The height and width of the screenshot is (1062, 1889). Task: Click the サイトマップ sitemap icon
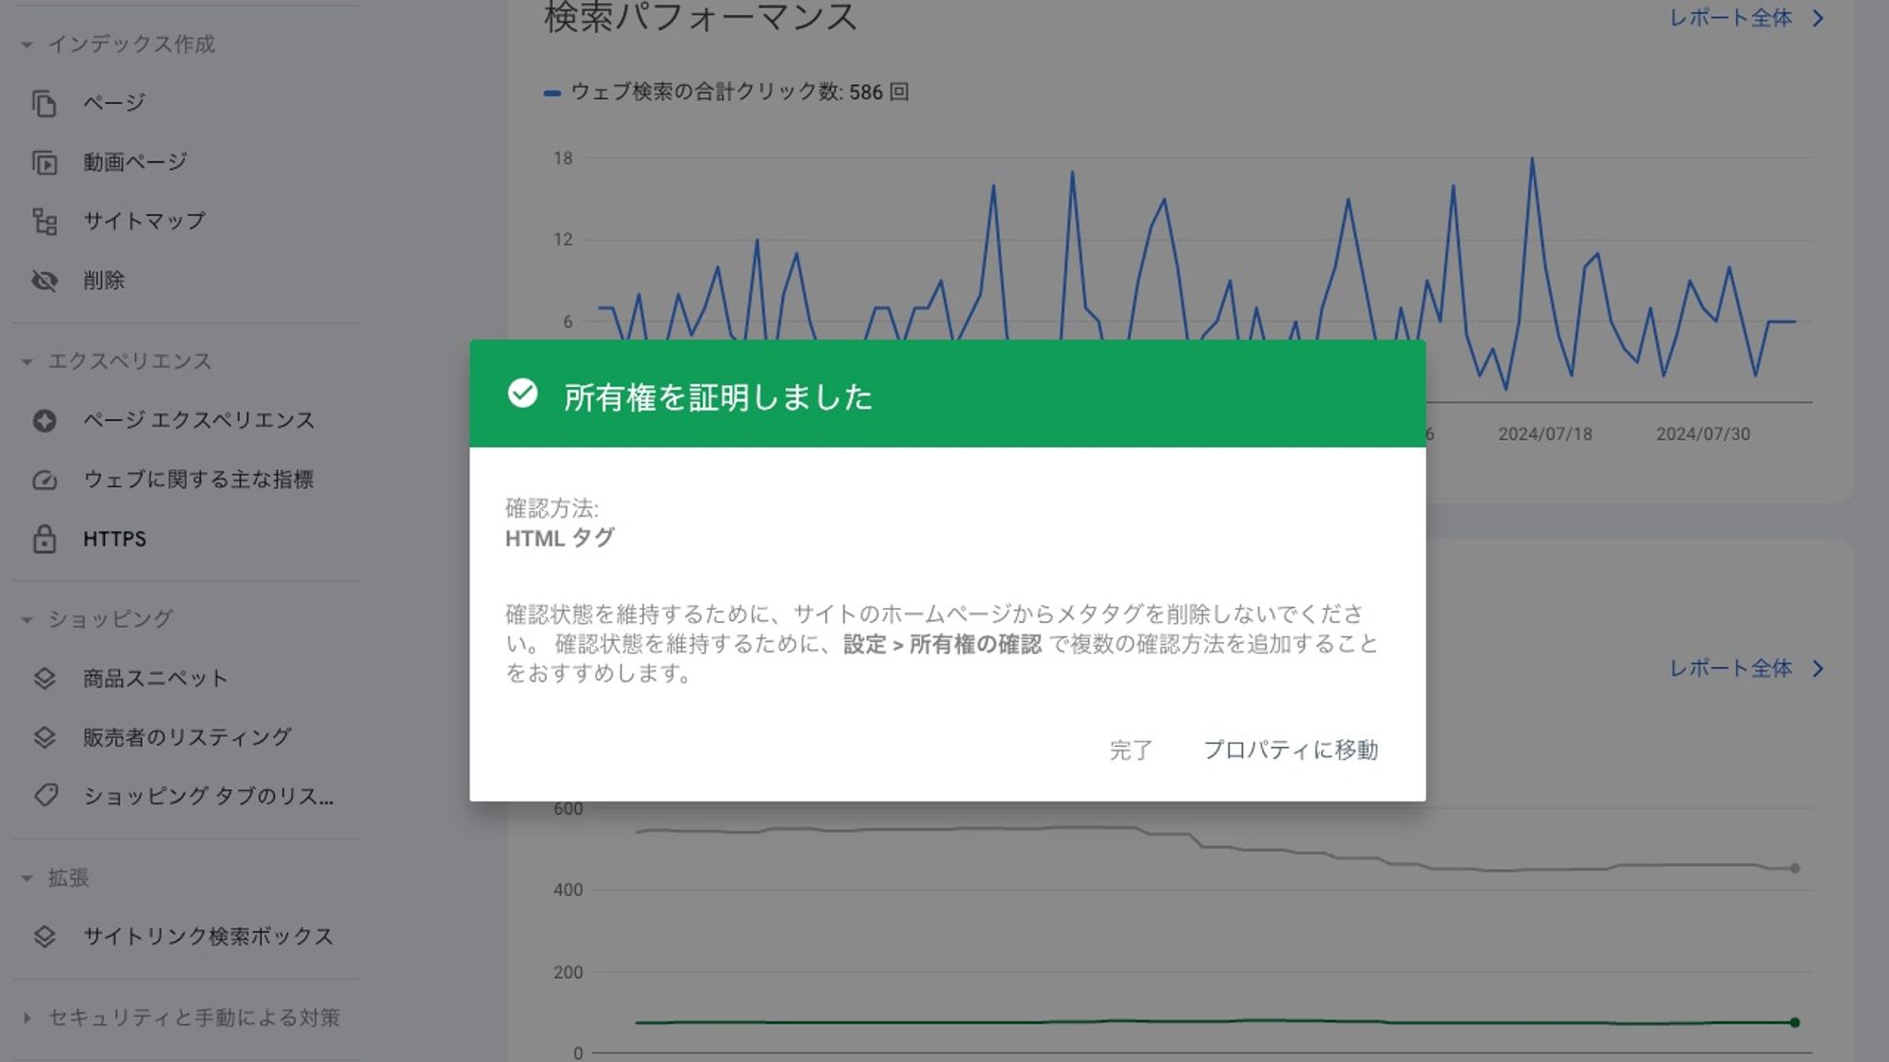point(44,221)
